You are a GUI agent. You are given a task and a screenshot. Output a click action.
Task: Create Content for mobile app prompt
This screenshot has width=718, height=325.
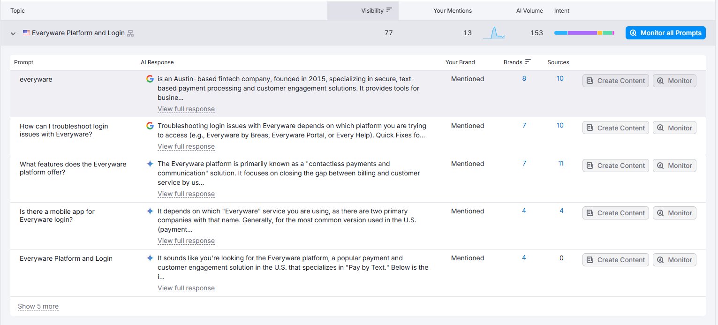click(616, 213)
